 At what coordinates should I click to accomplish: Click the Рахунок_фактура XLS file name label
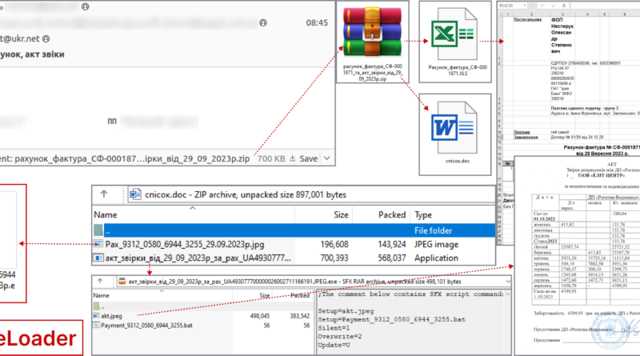pyautogui.click(x=458, y=70)
